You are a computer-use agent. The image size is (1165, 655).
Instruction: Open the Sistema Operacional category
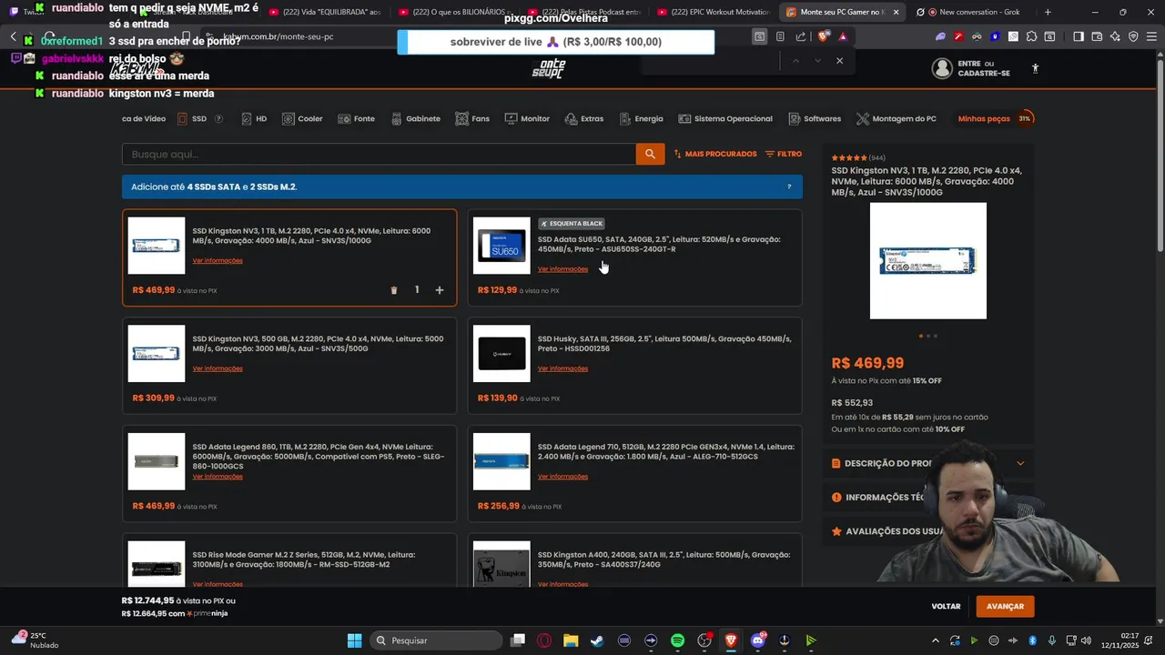725,118
